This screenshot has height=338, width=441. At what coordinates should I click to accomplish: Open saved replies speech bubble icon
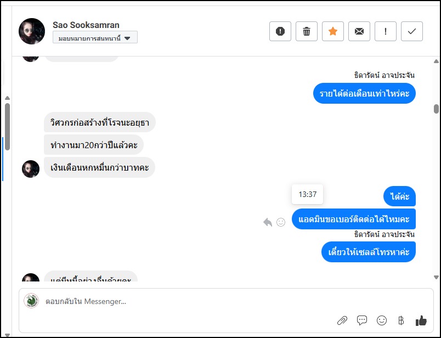coord(362,320)
